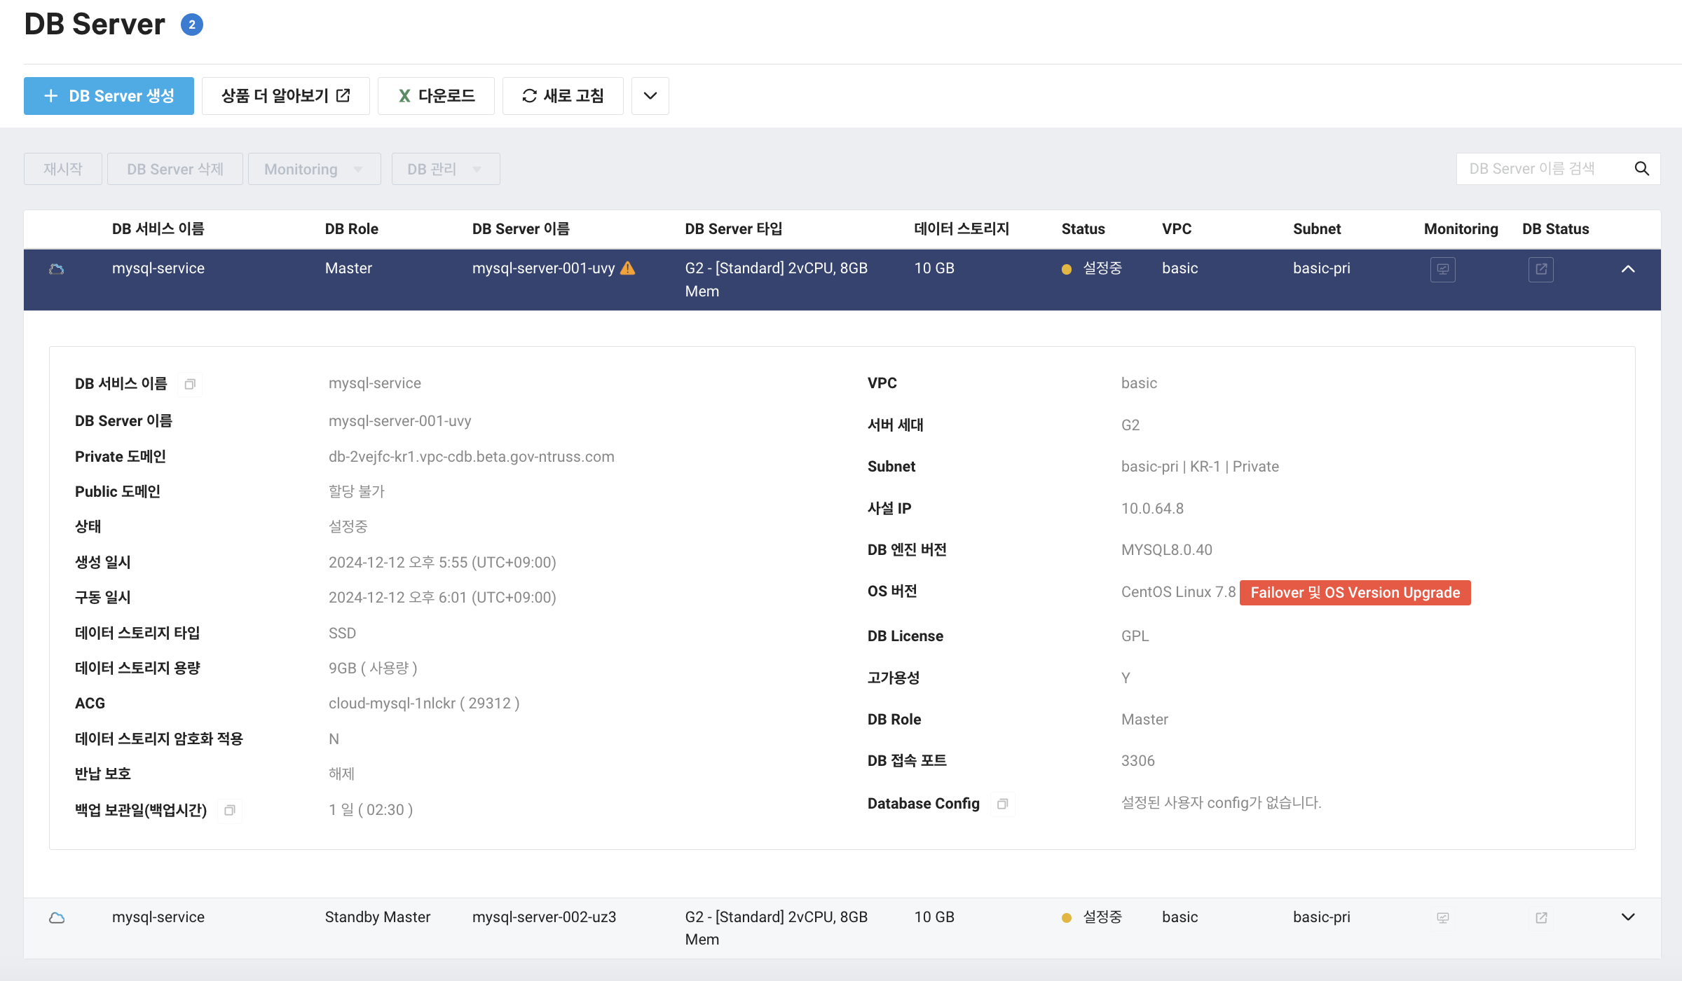Screen dimensions: 1682x981
Task: Open DB Status link for mysql-server-001-uvy
Action: pos(1540,269)
